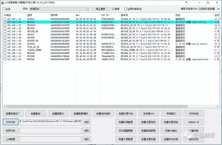Image resolution: width=222 pixels, height=145 pixels.
Task: Sort the list by the 型号 column header
Action: click(38, 15)
